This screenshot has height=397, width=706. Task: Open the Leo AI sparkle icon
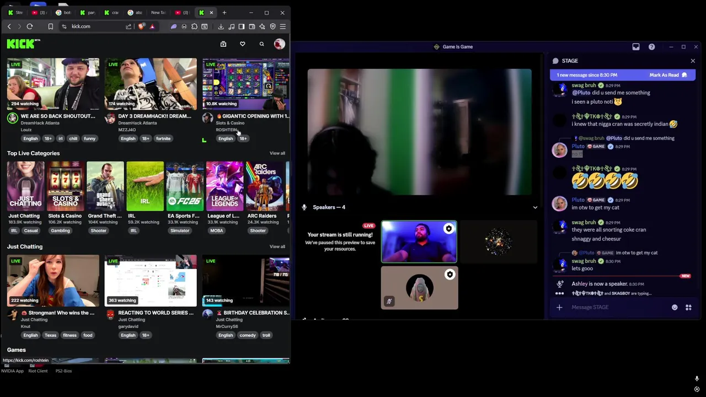click(262, 26)
